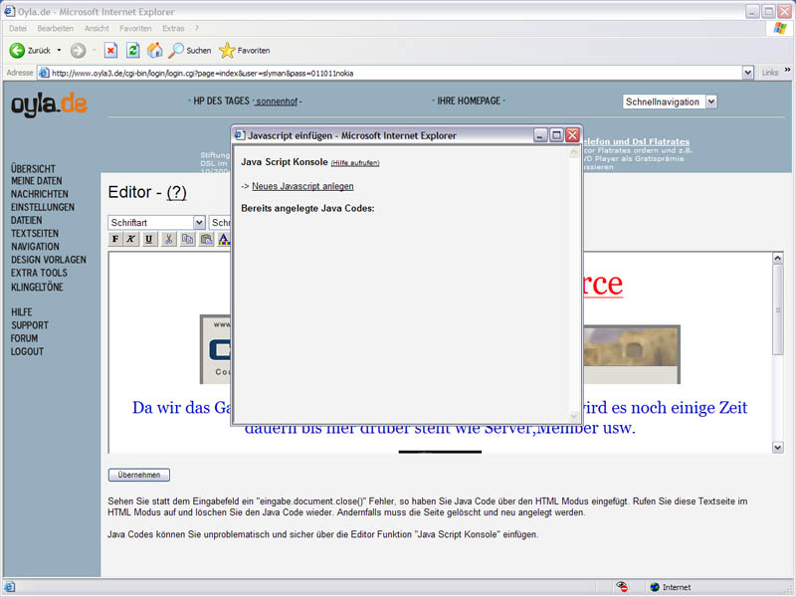This screenshot has width=796, height=597.
Task: Click the paste icon in editor toolbar
Action: 206,239
